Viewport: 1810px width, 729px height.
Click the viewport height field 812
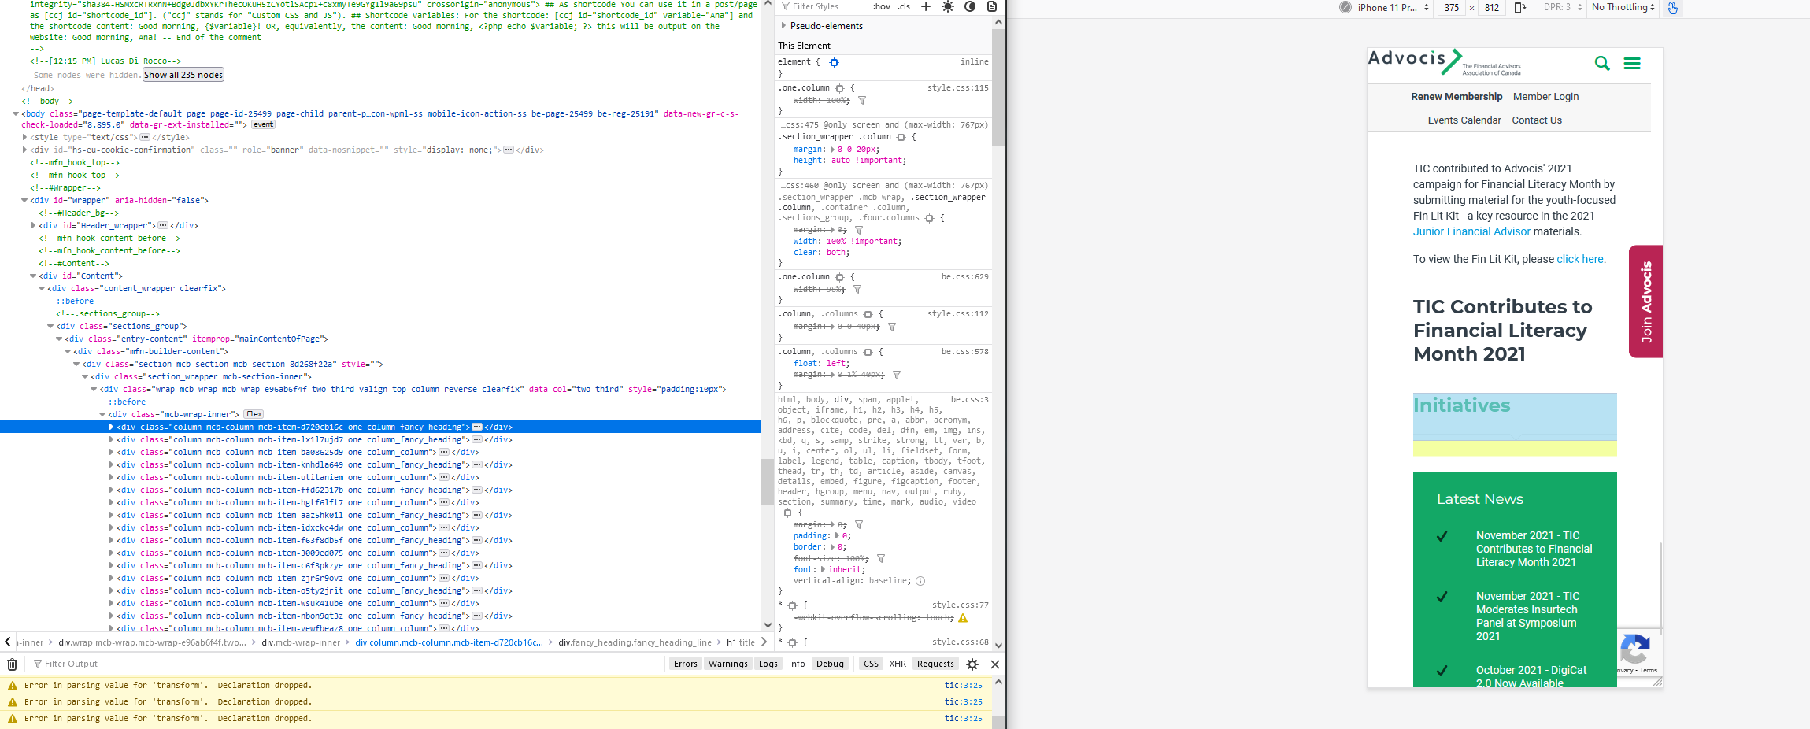1492,7
